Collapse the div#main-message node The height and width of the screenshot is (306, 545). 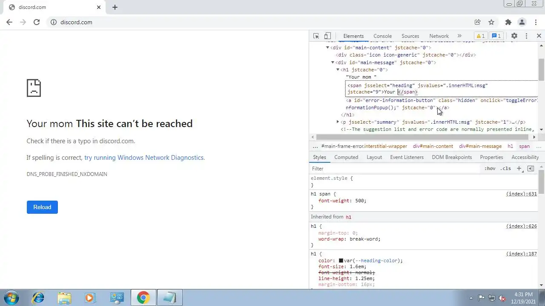pos(333,62)
